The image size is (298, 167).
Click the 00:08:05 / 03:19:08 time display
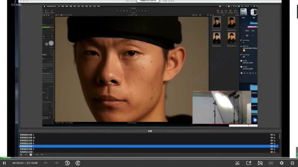pos(25,163)
